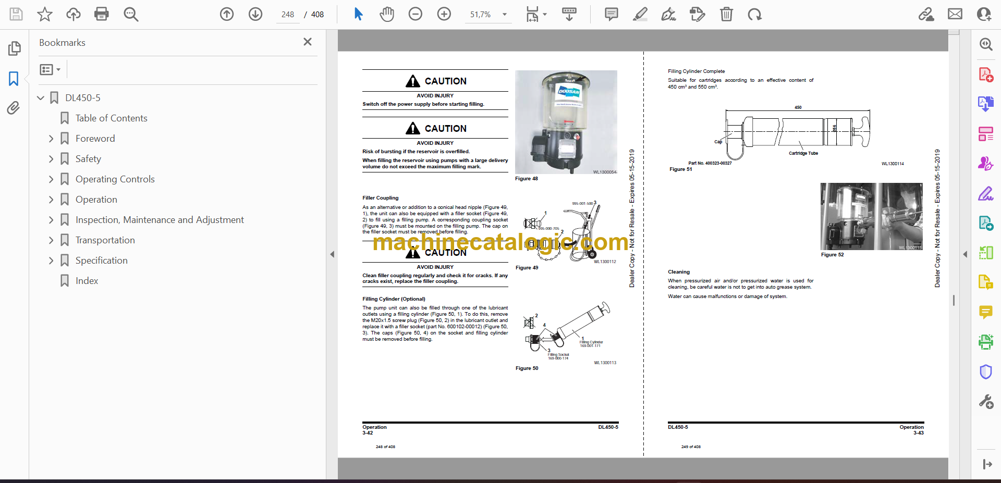
Task: Share a link to the file
Action: [x=926, y=14]
